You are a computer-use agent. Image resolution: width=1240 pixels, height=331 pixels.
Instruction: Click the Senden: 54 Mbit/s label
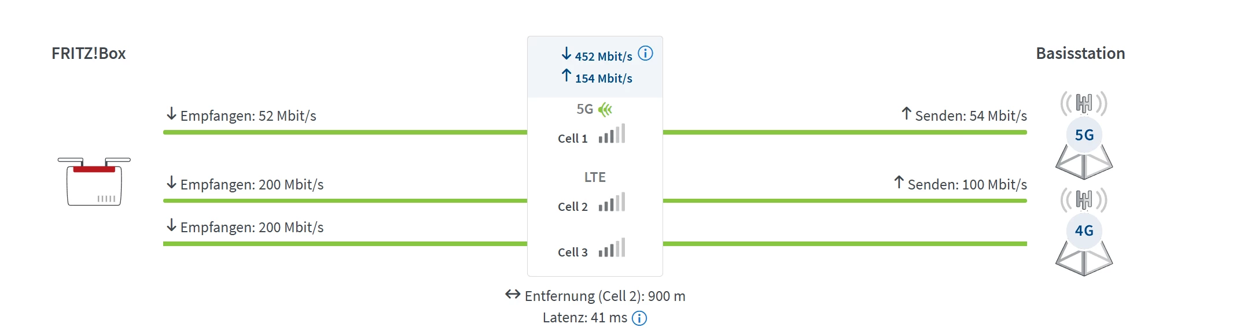(x=970, y=116)
